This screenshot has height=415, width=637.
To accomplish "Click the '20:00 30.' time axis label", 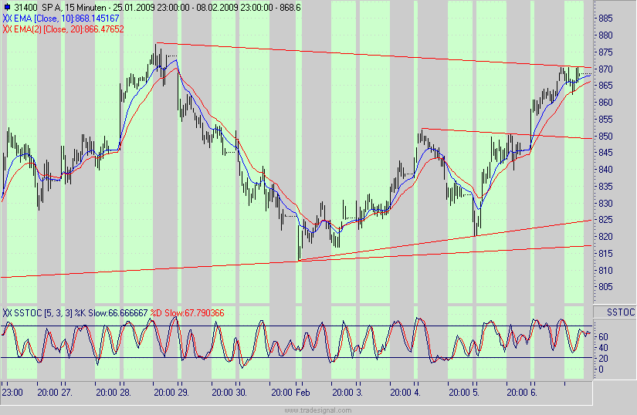I will (229, 393).
